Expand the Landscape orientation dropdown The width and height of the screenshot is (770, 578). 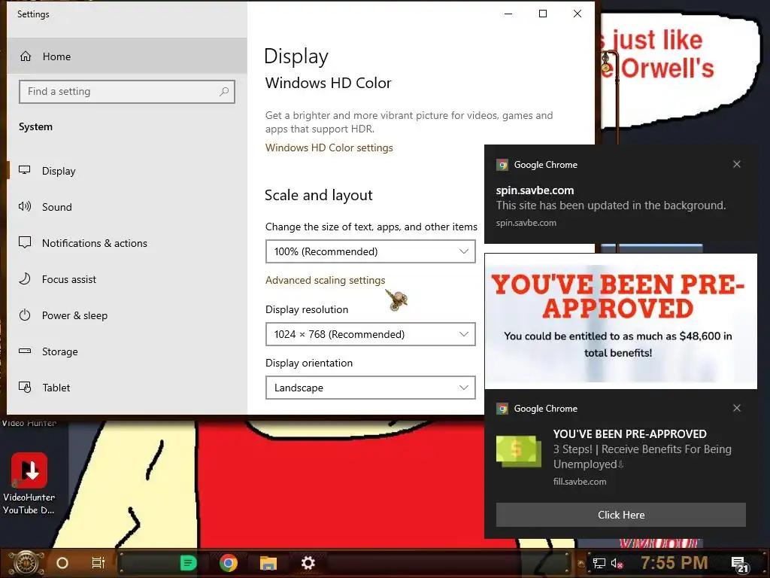(370, 388)
